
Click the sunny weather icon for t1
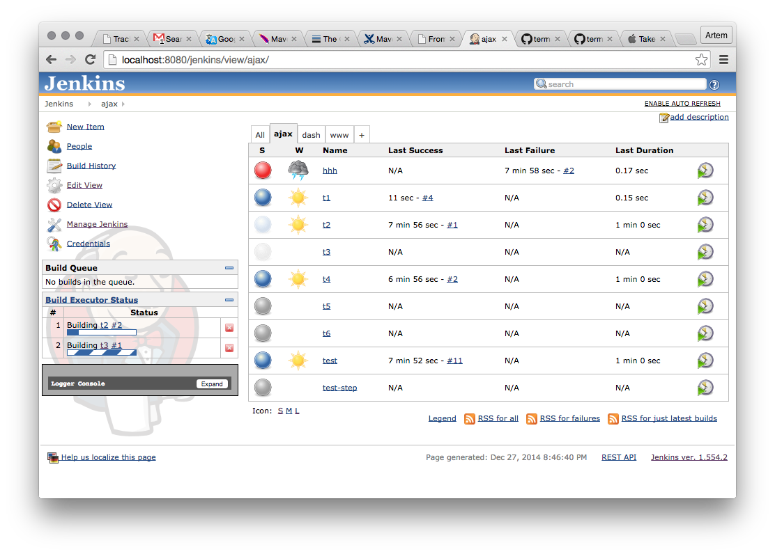pos(298,198)
